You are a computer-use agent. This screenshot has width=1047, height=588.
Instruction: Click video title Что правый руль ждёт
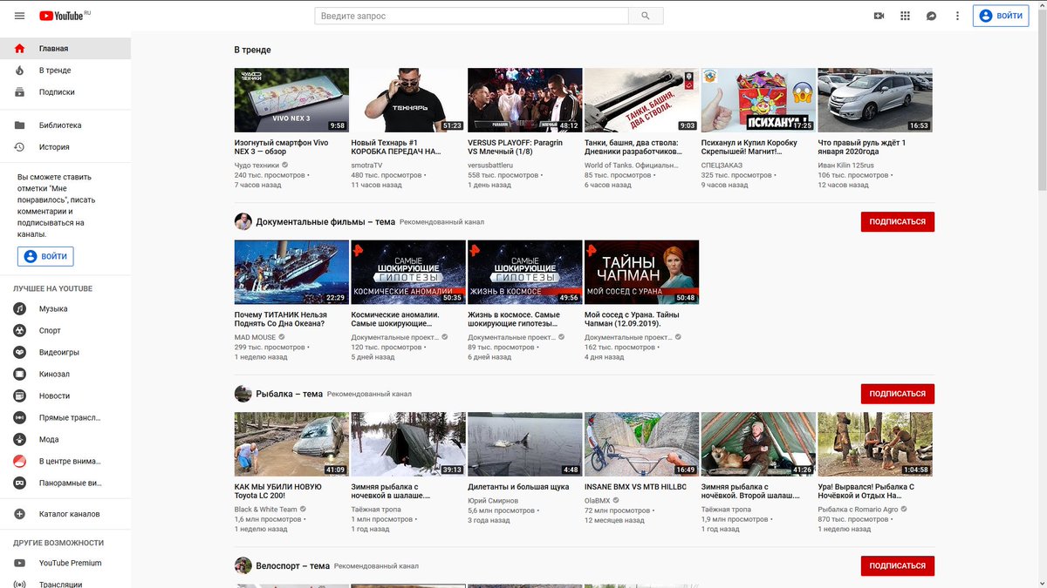(862, 146)
